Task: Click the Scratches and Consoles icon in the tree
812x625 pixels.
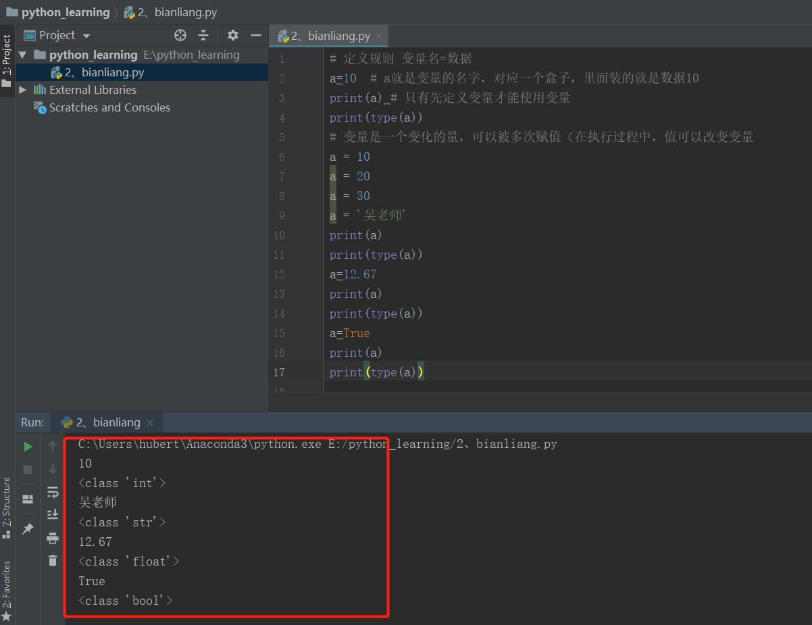Action: (x=40, y=107)
